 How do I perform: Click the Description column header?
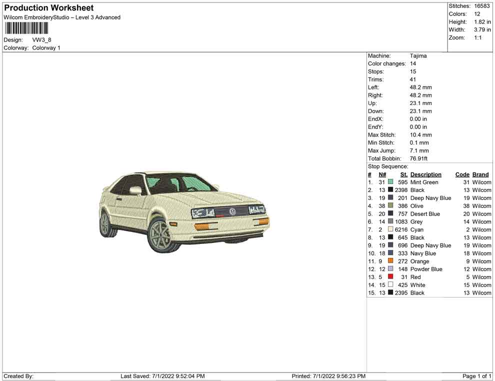click(425, 174)
